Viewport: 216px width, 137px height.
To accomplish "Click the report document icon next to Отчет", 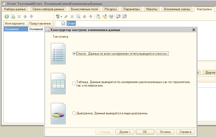I will coord(63,23).
